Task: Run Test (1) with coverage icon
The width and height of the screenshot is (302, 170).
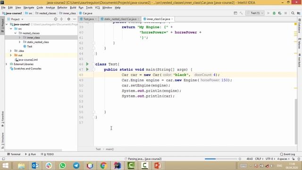Action: (x=280, y=13)
